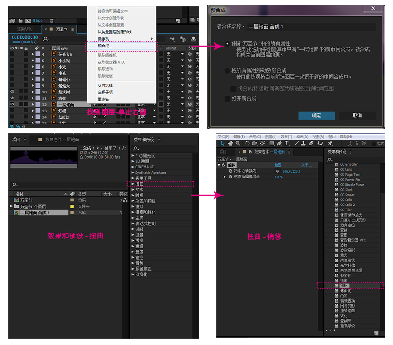Image resolution: width=393 pixels, height=345 pixels.
Task: Expand the 3D 通道 effects category
Action: tap(133, 161)
